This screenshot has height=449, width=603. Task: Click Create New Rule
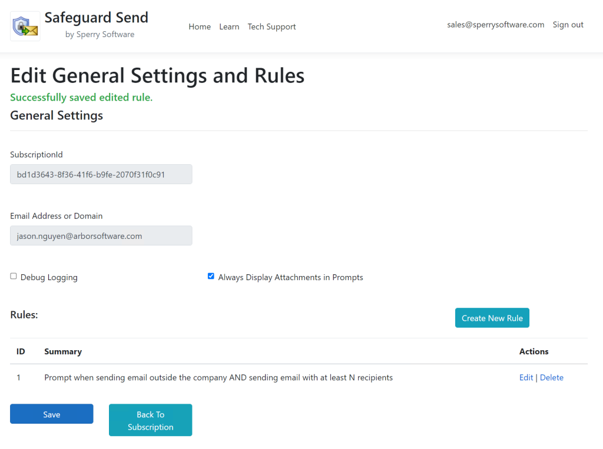tap(492, 317)
